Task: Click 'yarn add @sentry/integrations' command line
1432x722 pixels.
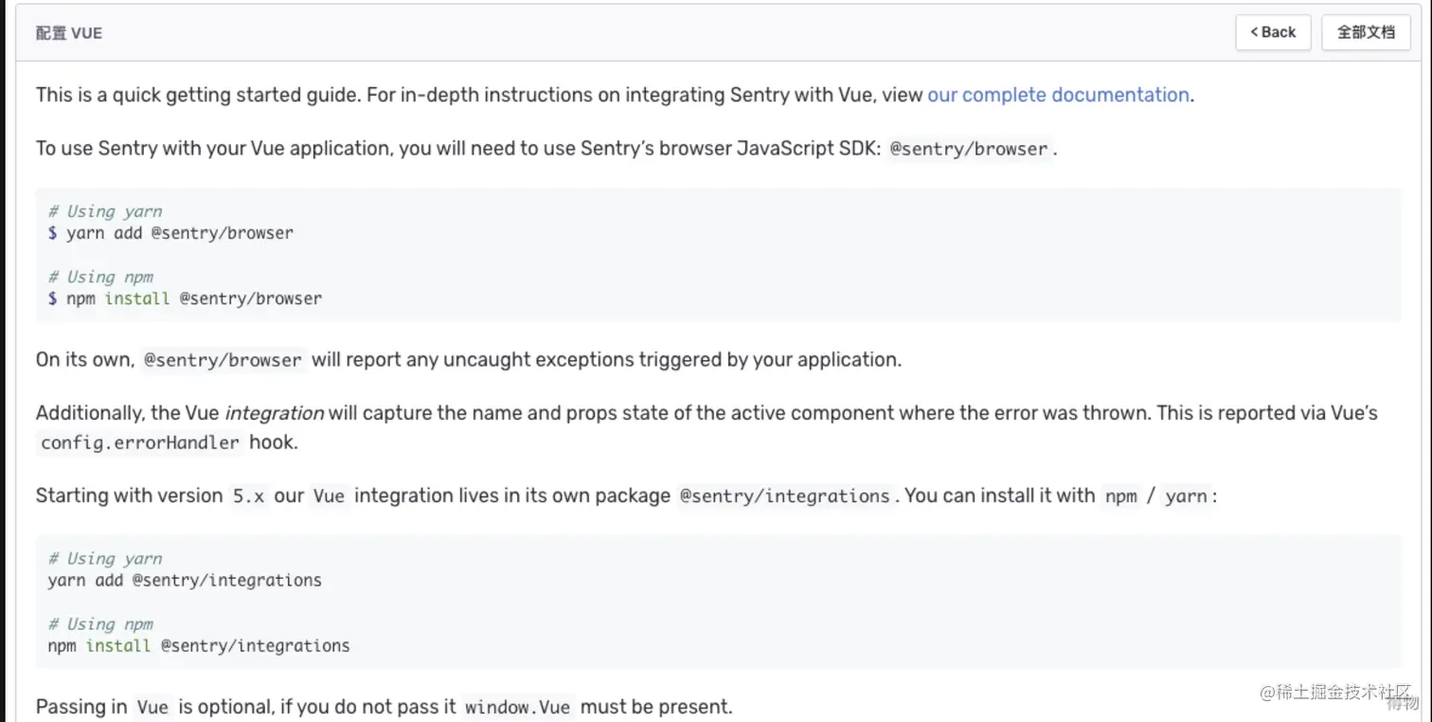Action: (x=185, y=580)
